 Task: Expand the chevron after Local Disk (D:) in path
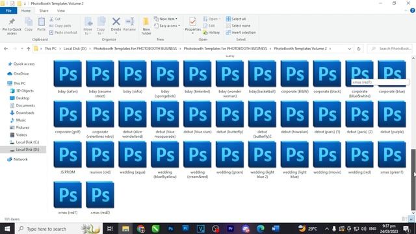coord(90,49)
